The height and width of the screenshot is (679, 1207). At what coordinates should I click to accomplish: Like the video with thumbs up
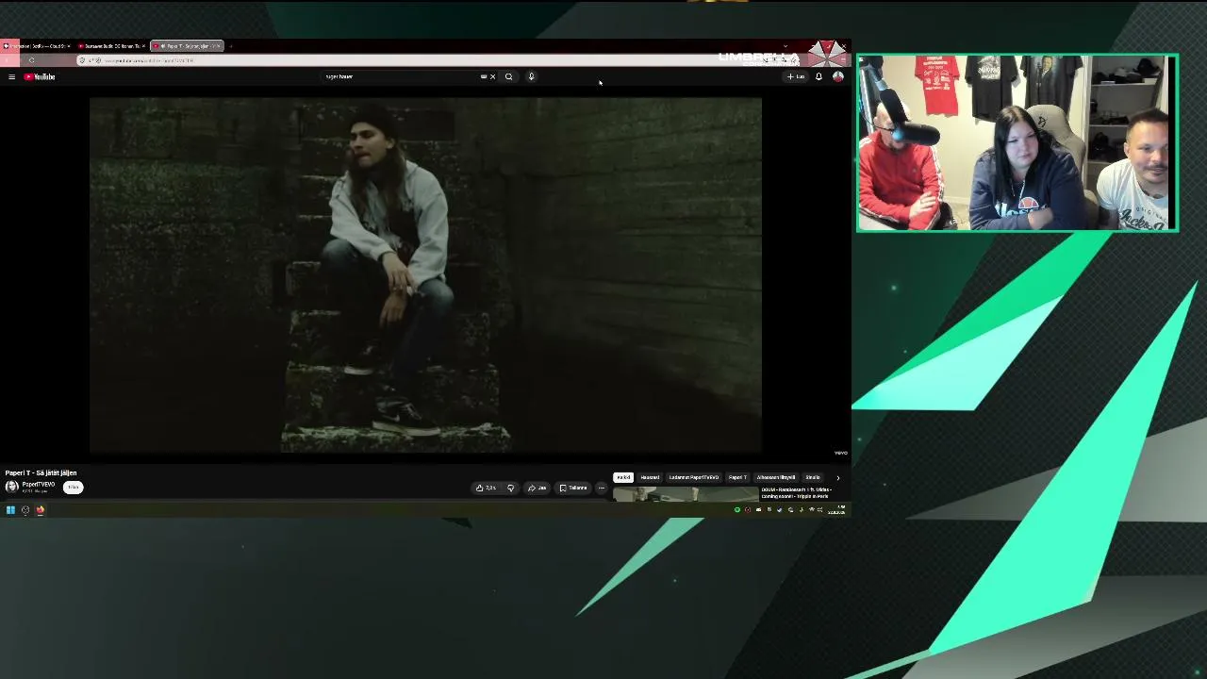click(x=487, y=488)
